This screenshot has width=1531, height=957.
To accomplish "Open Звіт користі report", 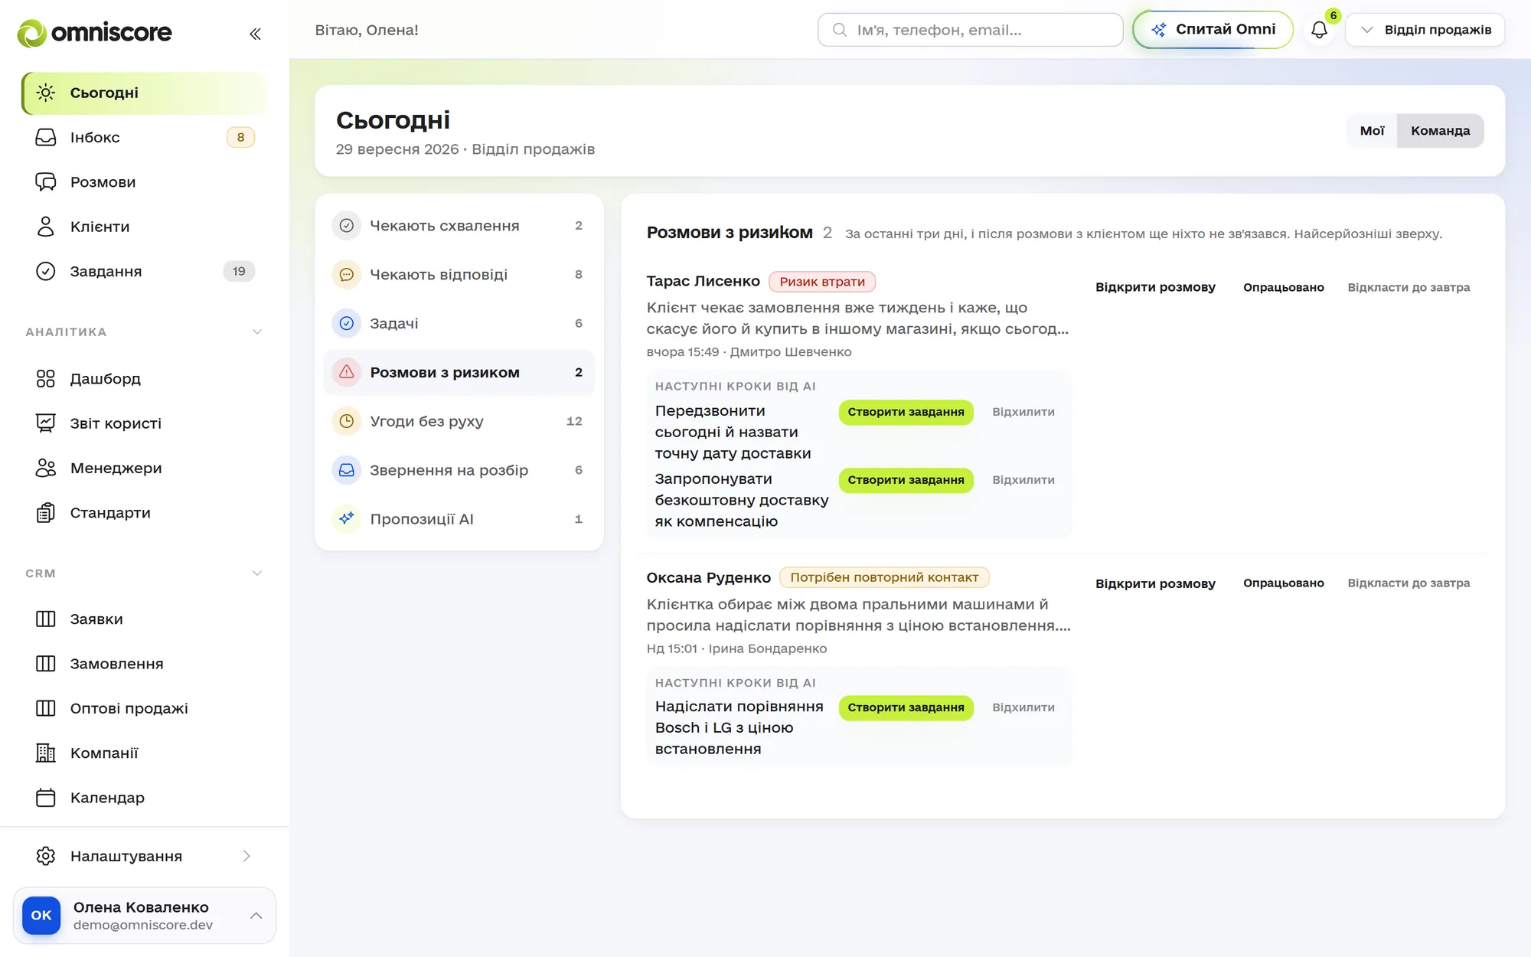I will click(145, 423).
